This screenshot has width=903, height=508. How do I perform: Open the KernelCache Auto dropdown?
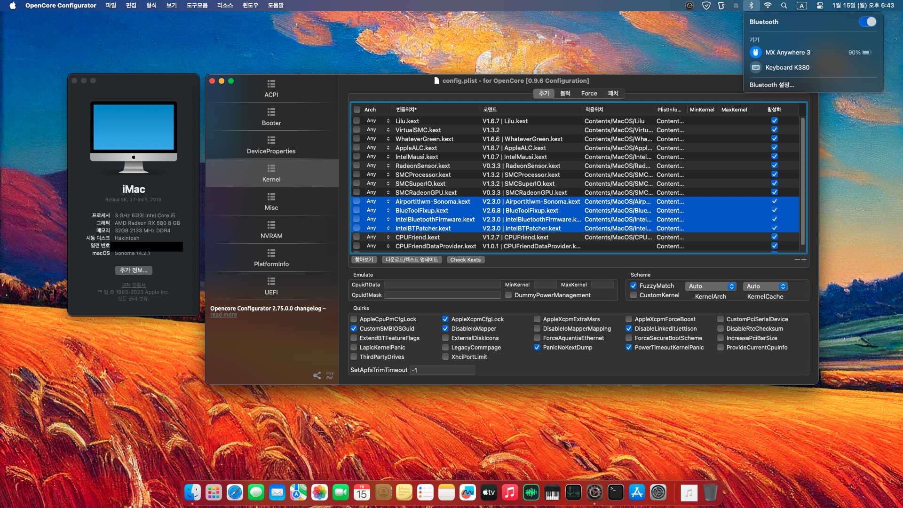tap(765, 286)
